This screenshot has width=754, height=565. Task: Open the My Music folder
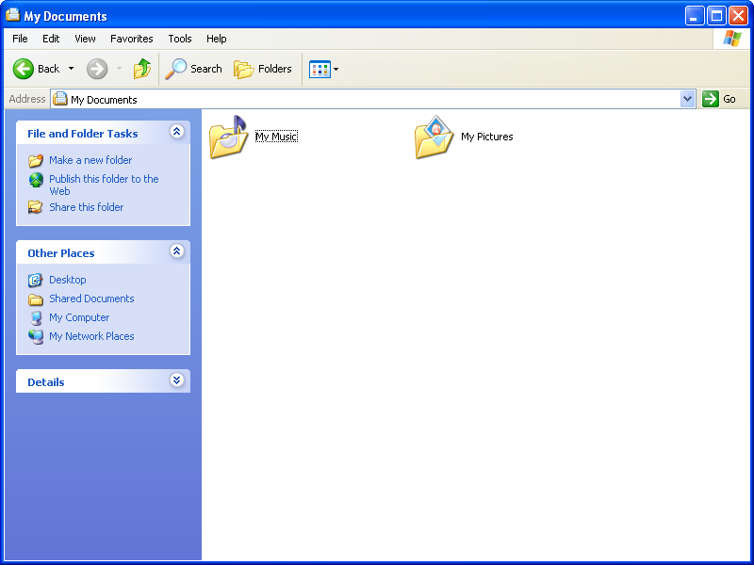[x=229, y=137]
